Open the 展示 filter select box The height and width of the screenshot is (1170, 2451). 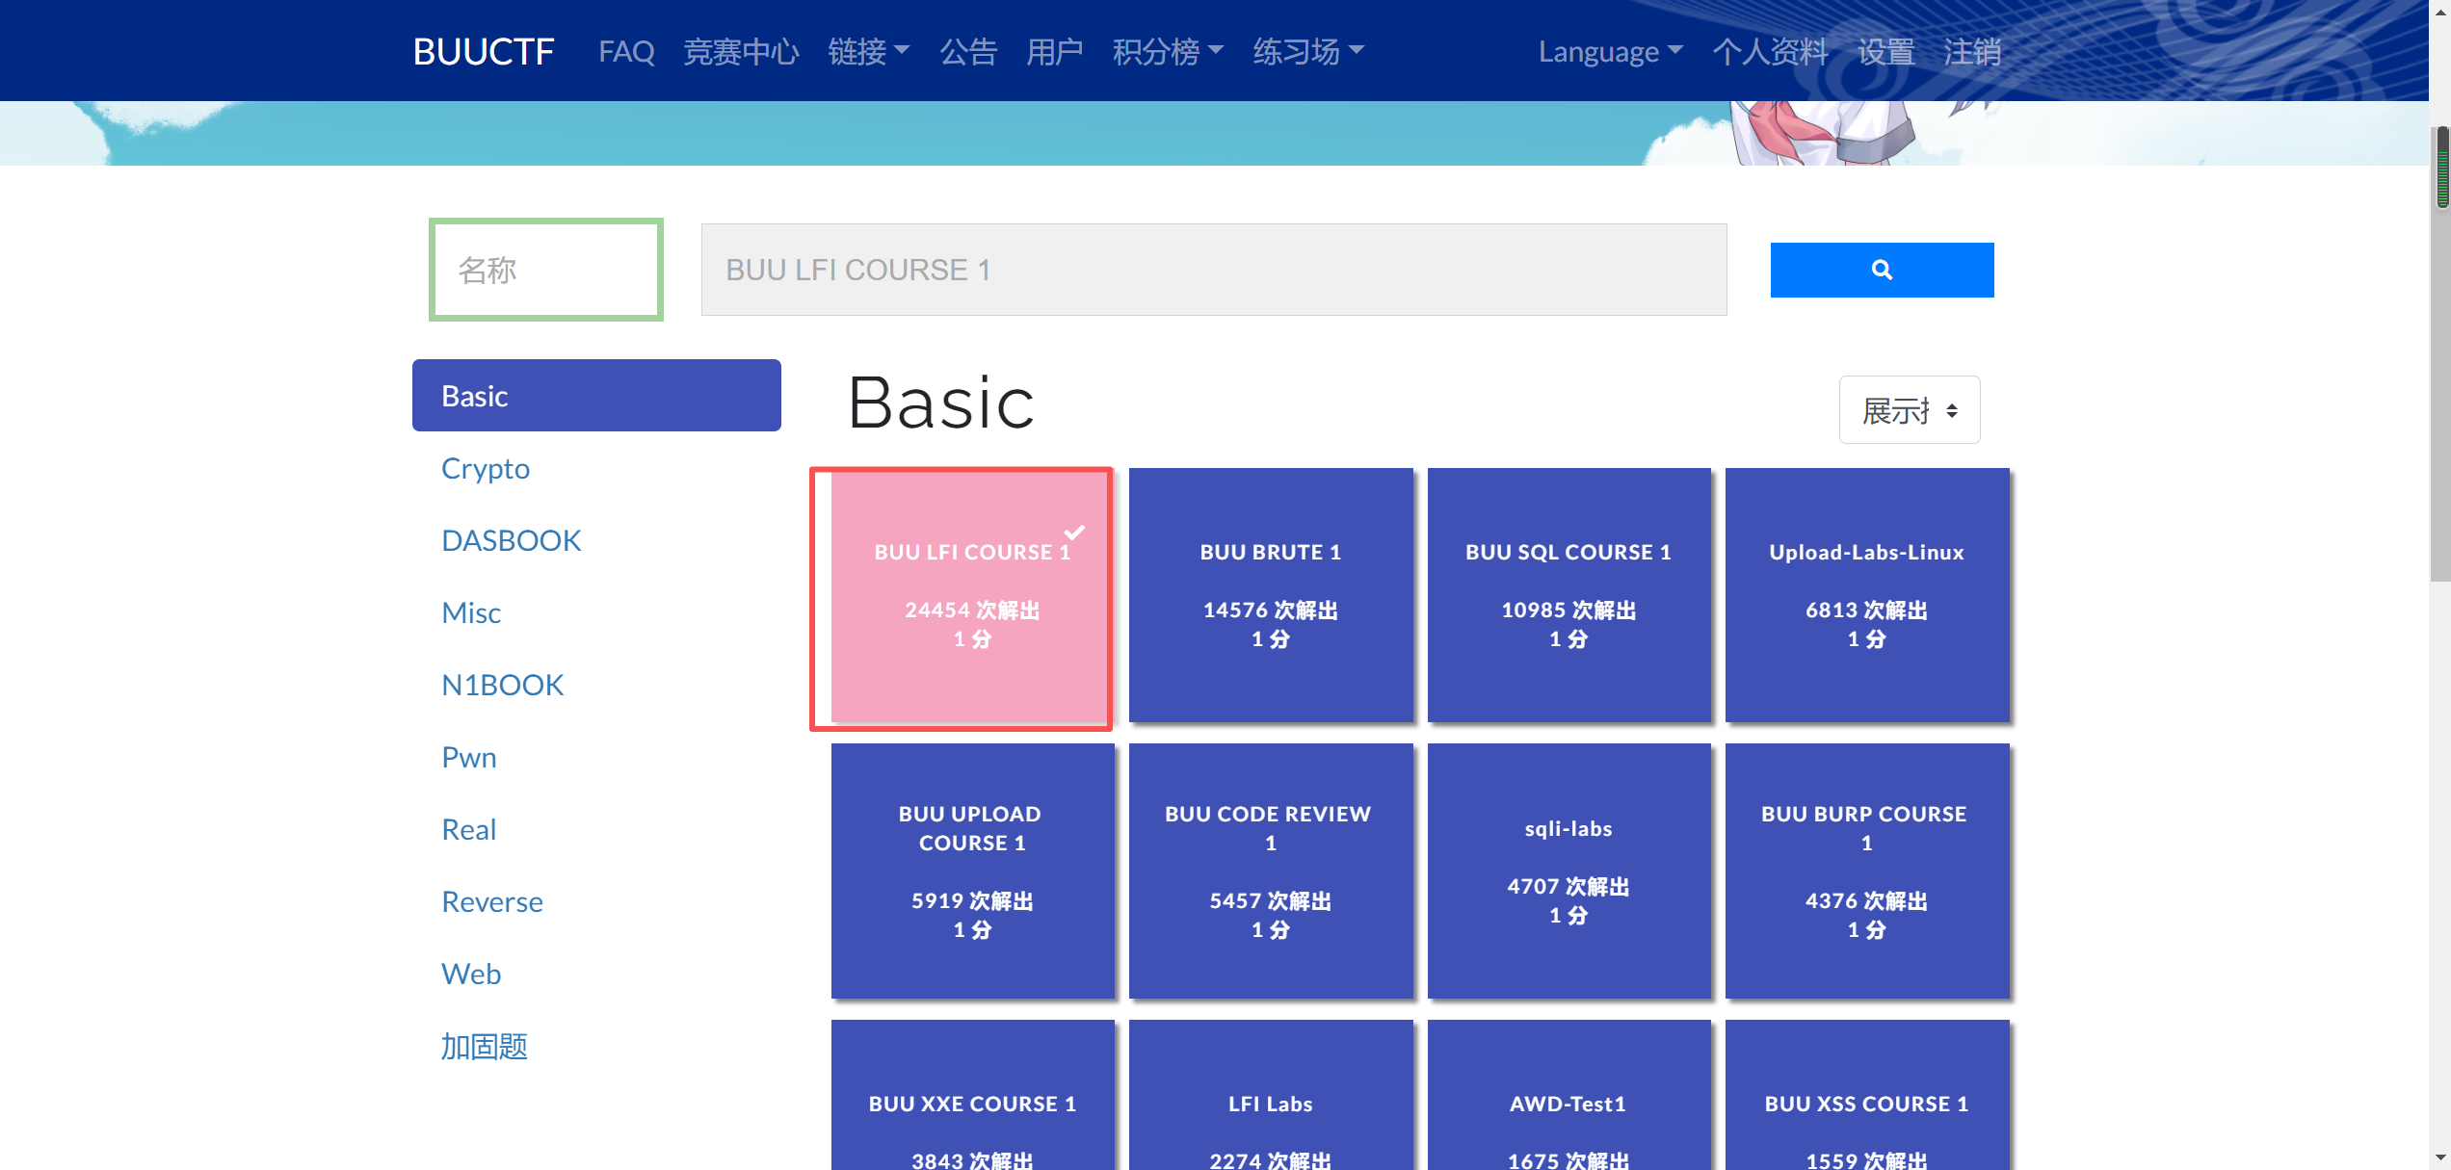[1909, 410]
